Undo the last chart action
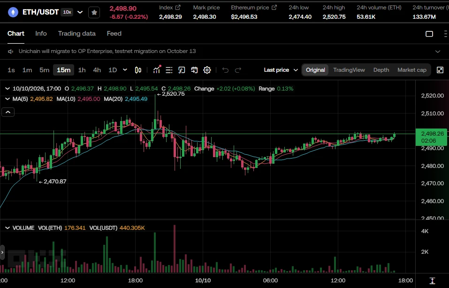Screen dimensions: 449x288 [x=225, y=70]
